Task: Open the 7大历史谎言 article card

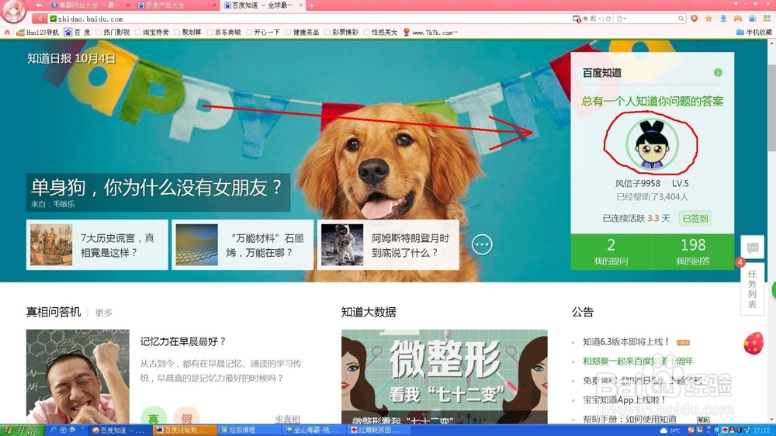Action: click(97, 245)
